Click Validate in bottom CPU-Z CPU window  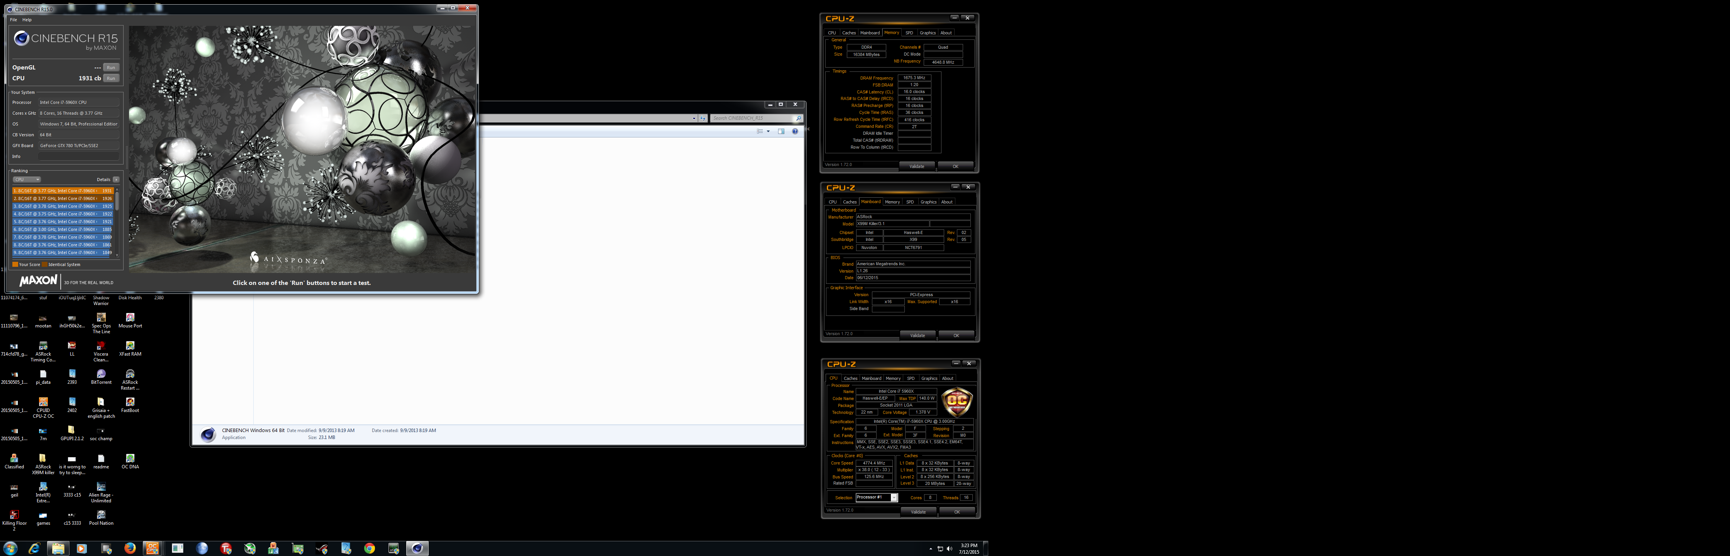[918, 512]
